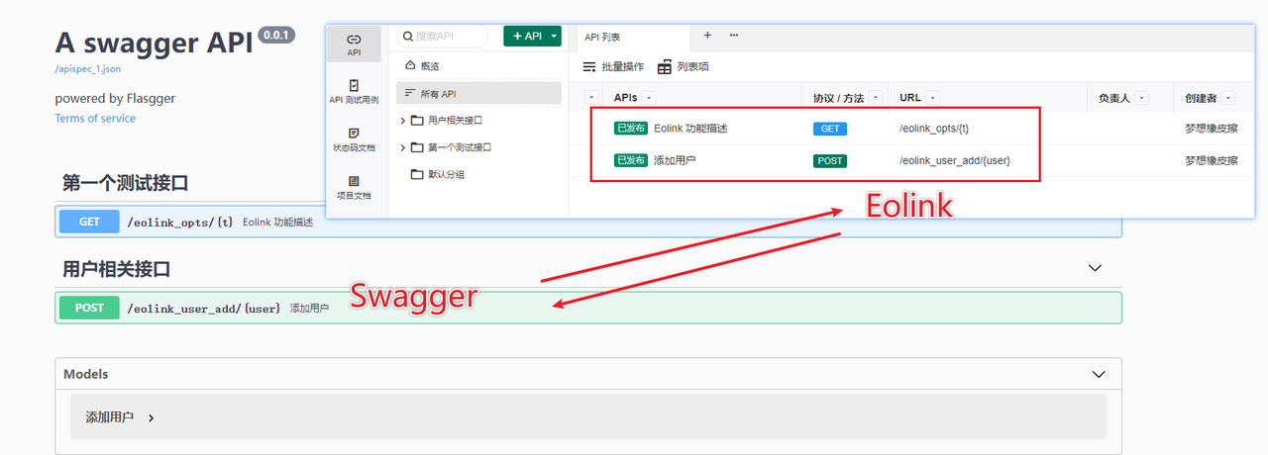
Task: Select 所有 API in the Eolink panel
Action: (478, 94)
